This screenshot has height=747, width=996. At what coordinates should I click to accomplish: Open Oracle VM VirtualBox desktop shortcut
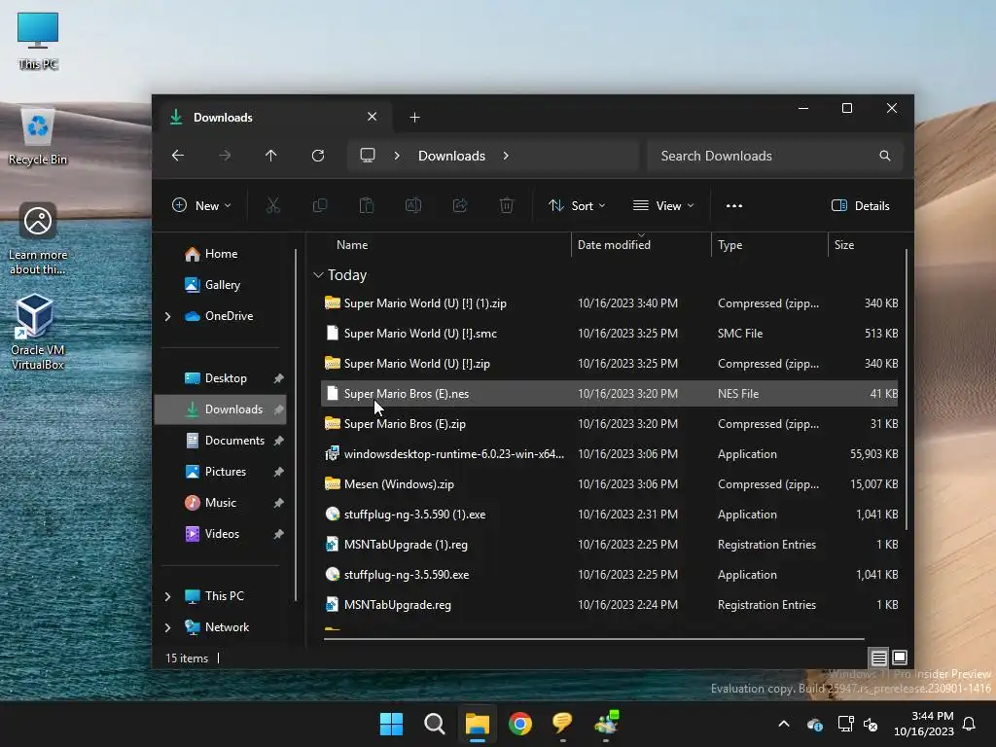click(38, 333)
